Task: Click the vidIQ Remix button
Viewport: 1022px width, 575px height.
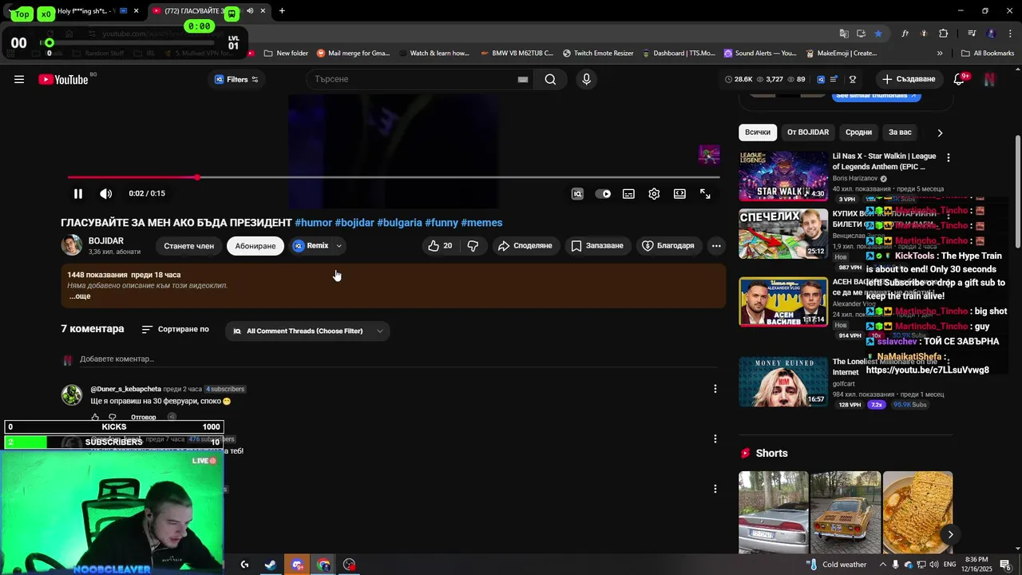Action: coord(311,246)
